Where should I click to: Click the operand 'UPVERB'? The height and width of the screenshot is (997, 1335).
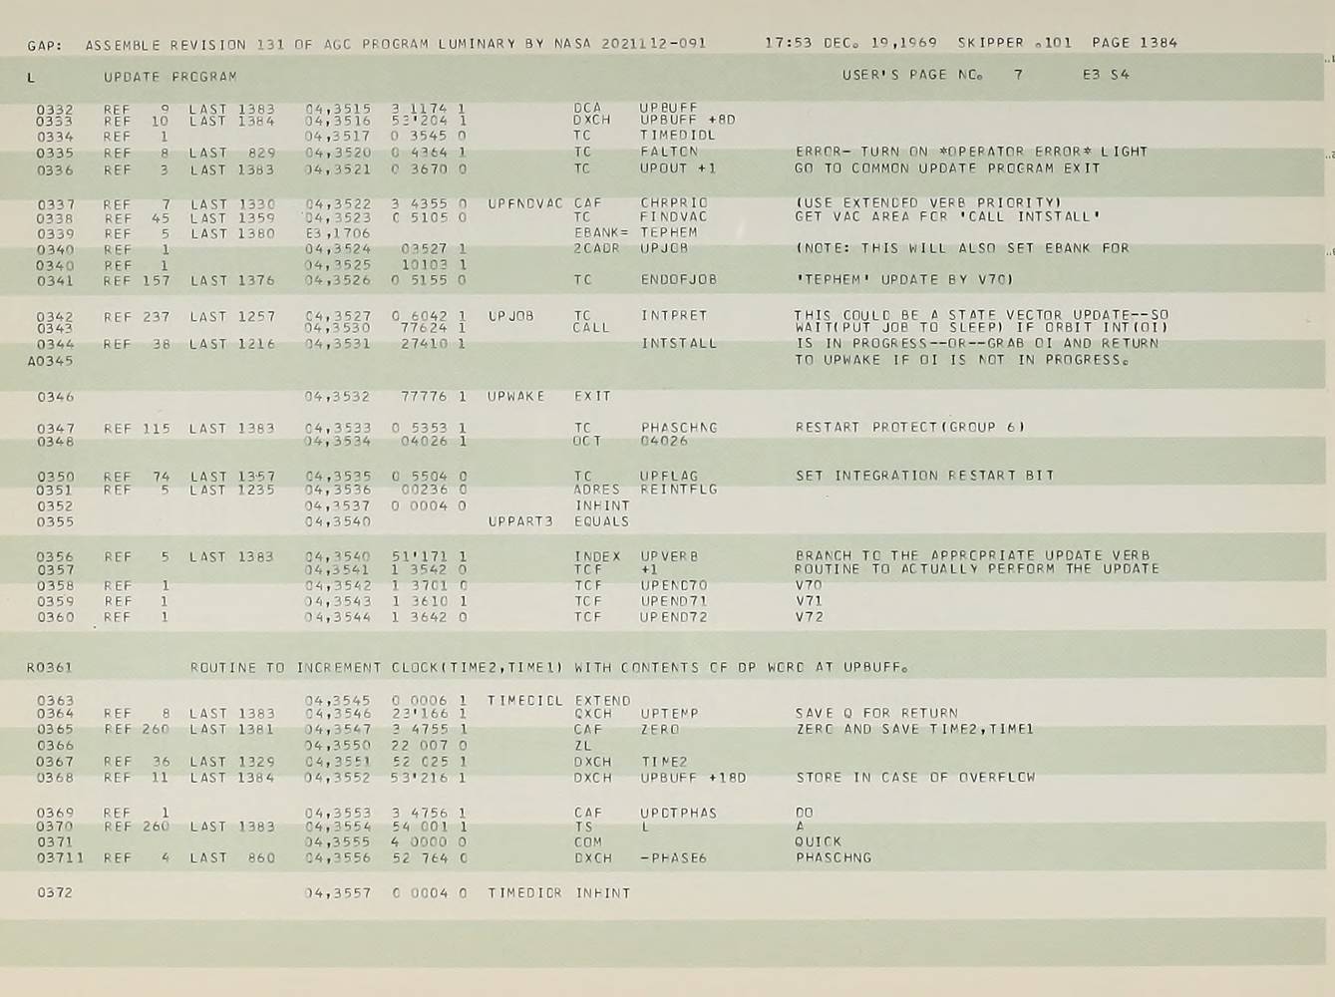coord(669,556)
